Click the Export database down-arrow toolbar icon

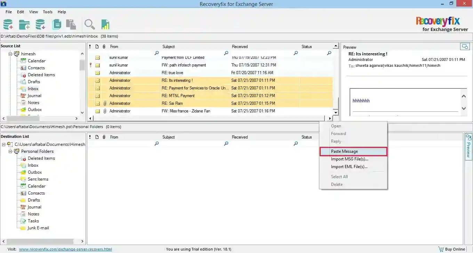pos(40,25)
